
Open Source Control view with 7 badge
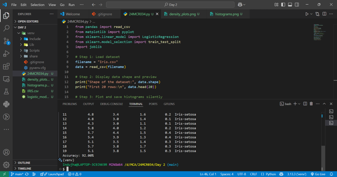point(6,41)
